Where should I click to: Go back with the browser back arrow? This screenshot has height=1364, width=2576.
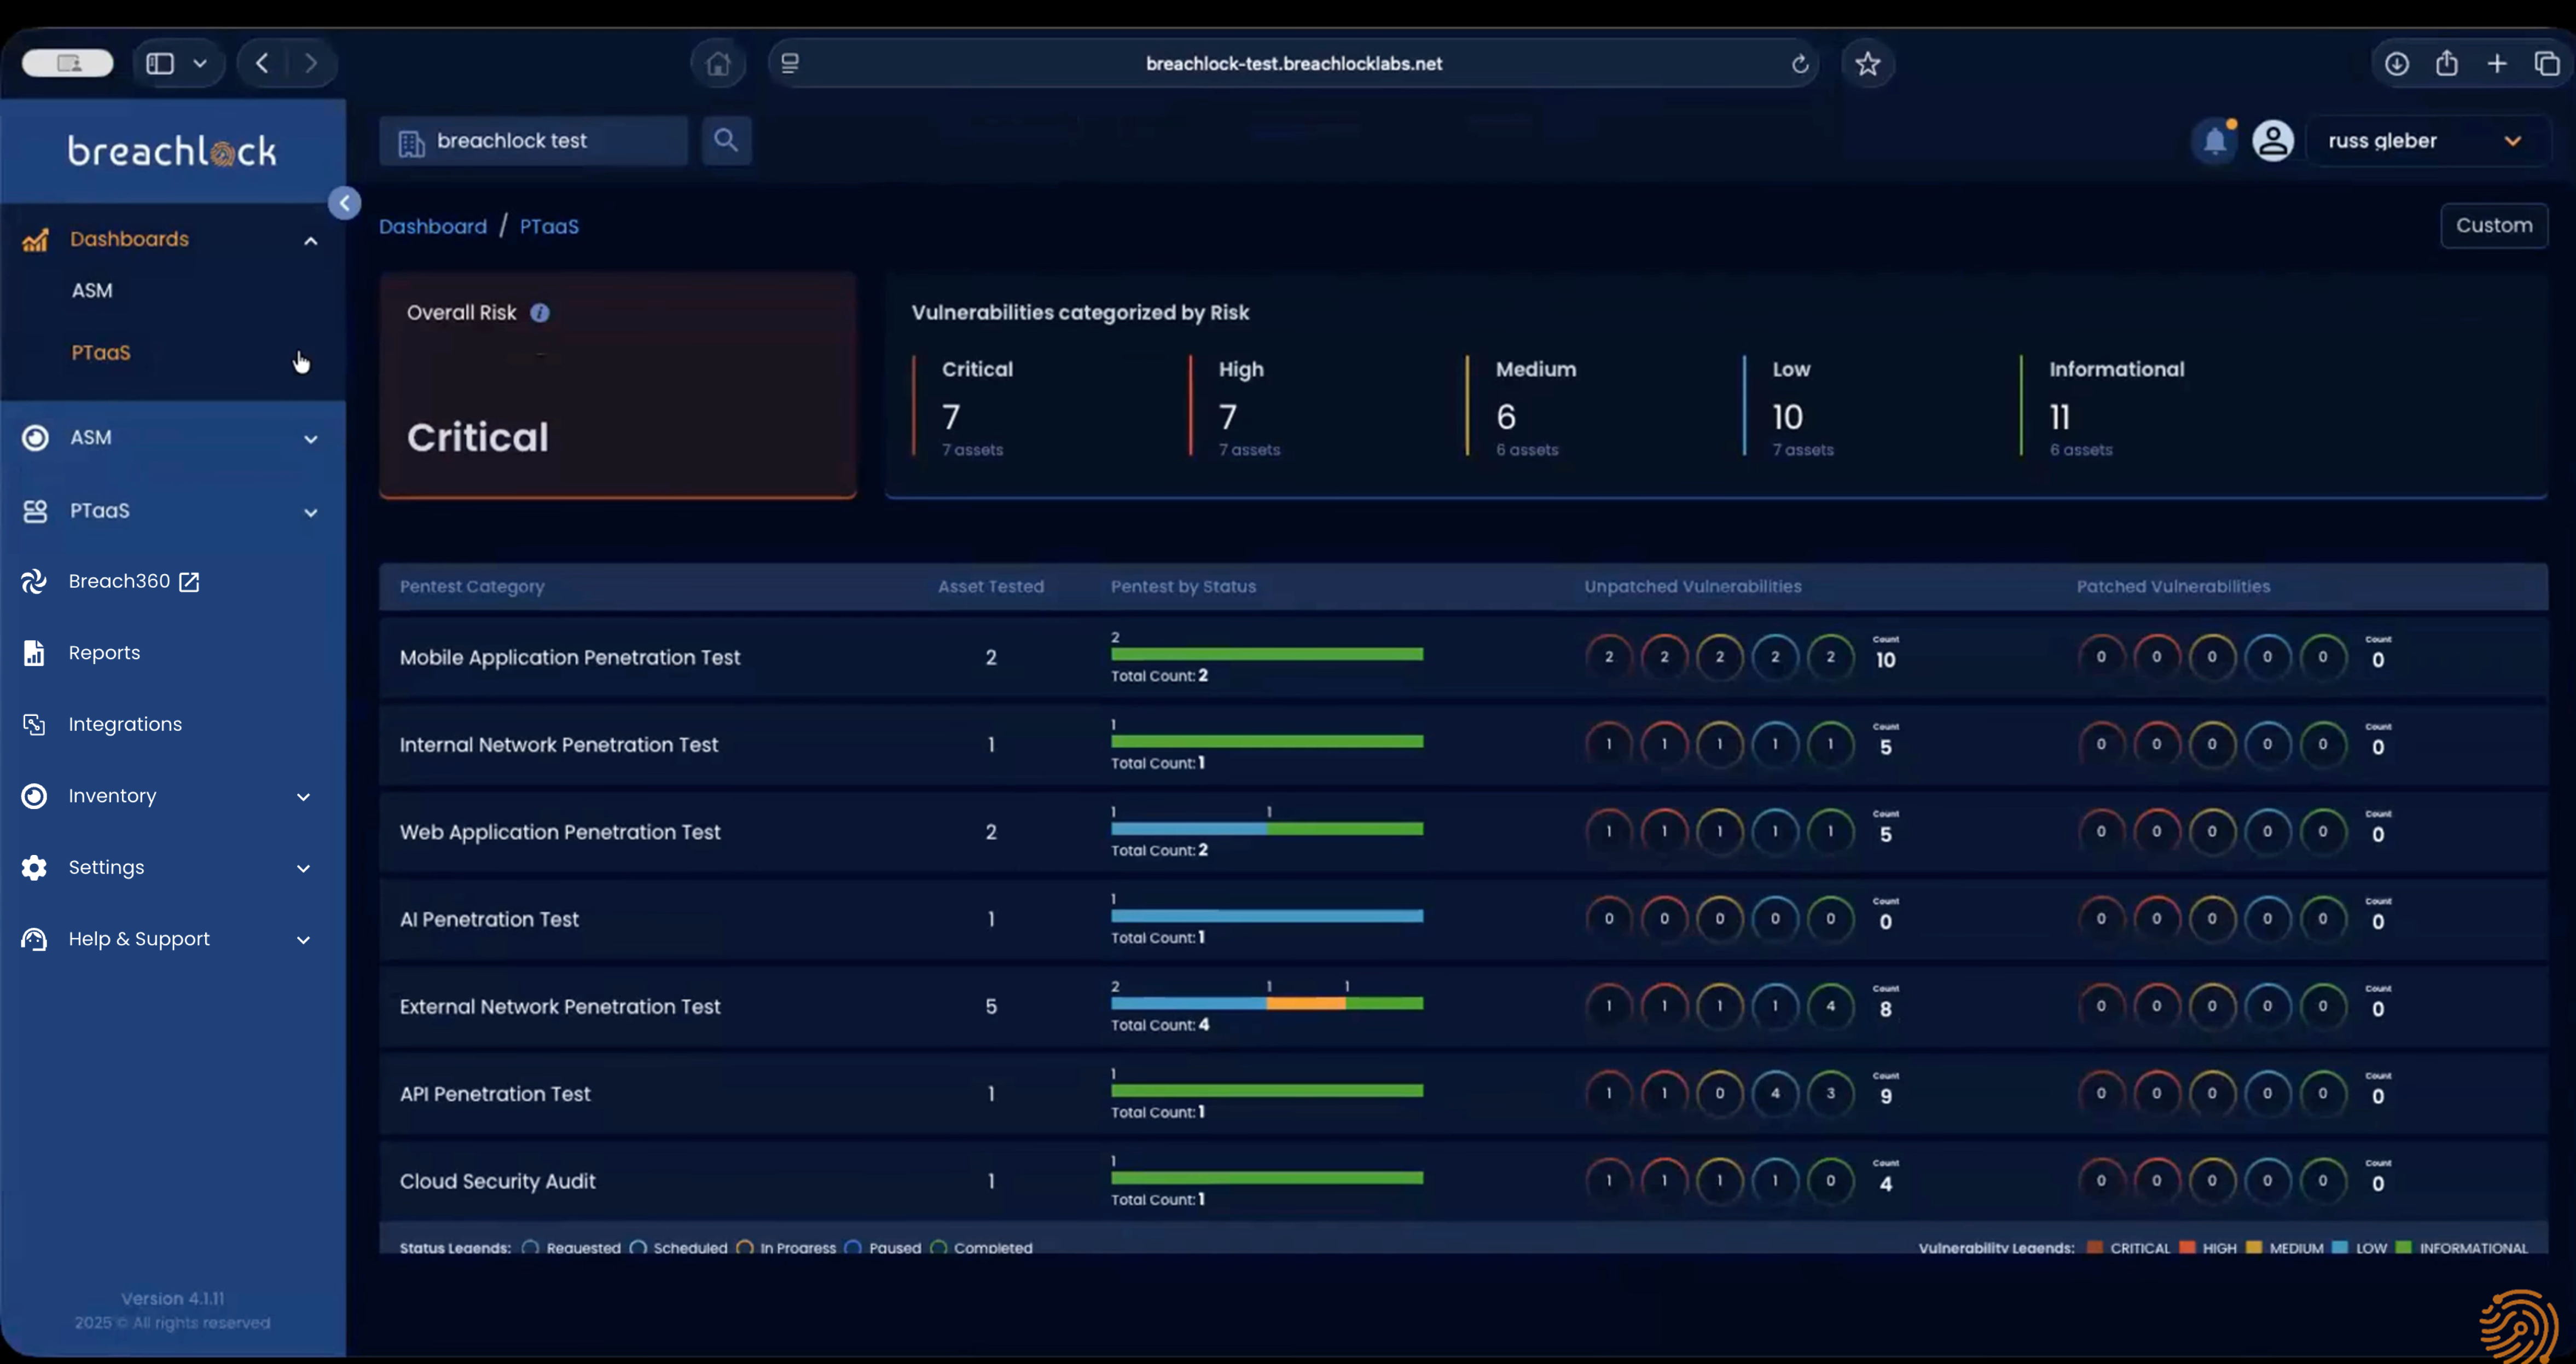(262, 63)
